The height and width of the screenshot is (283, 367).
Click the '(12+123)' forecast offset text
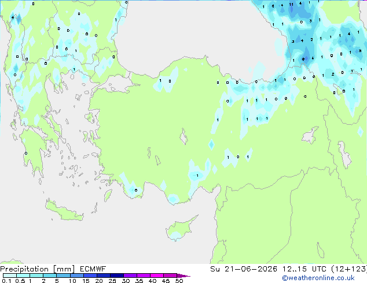pos(349,269)
